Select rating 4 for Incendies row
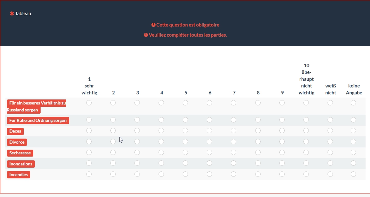Screen dimensions: 370x197 [x=161, y=174]
